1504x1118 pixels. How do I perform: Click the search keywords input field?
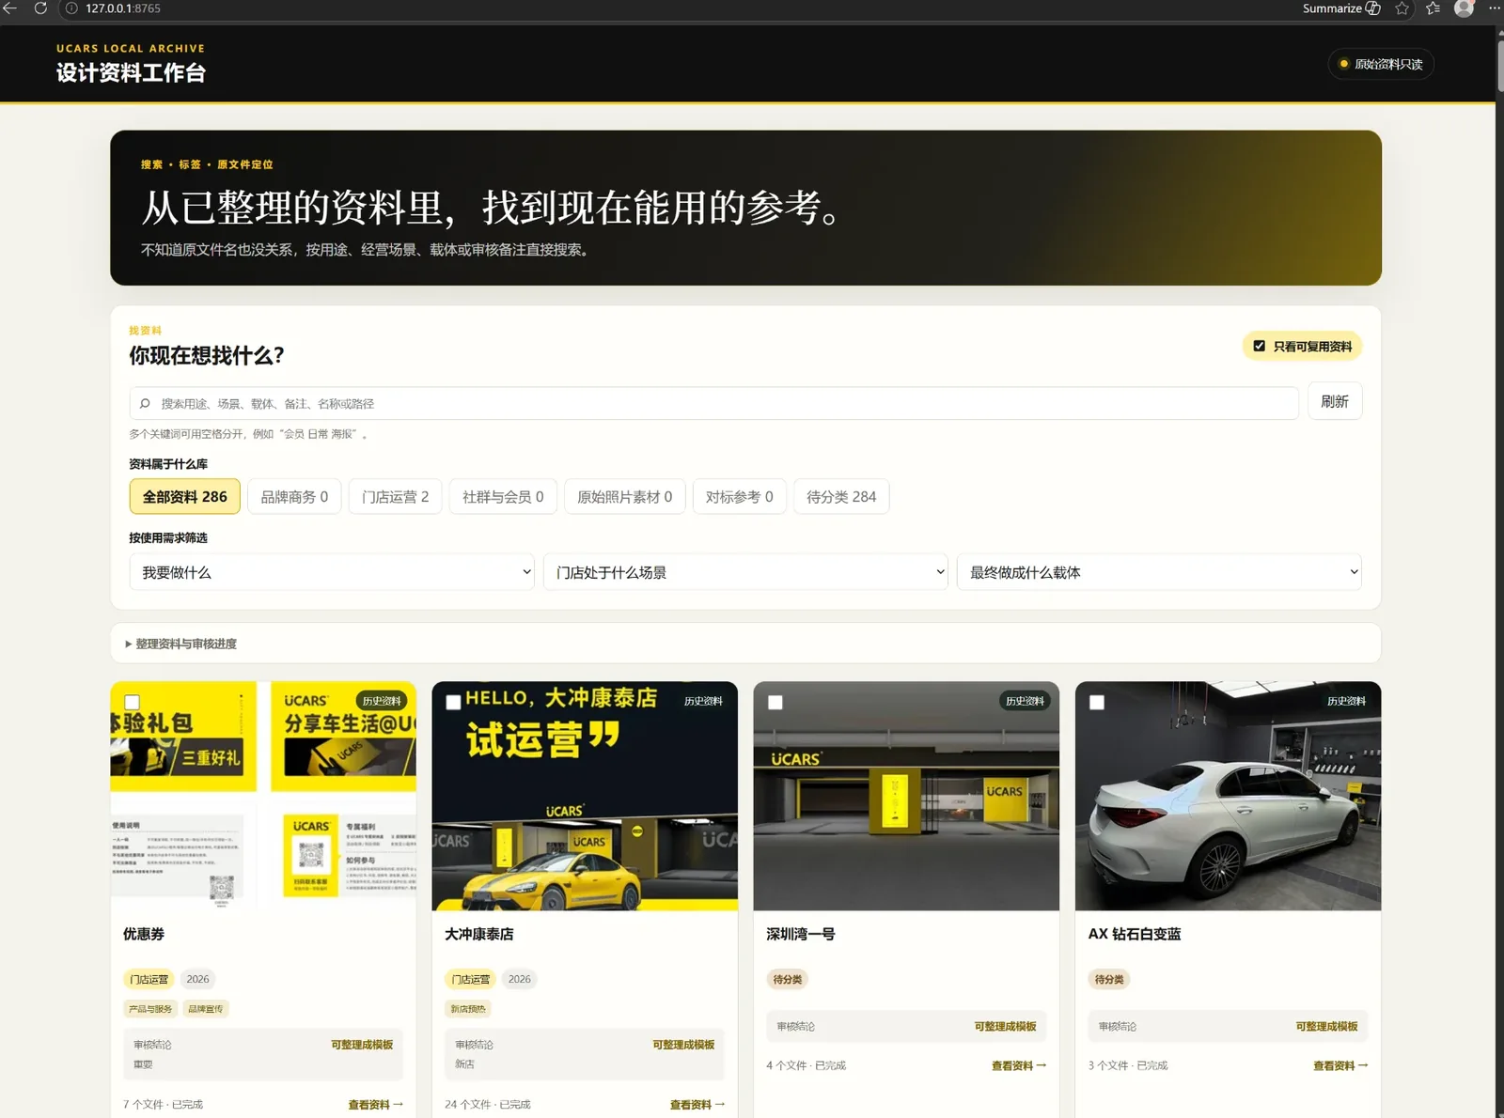pyautogui.click(x=714, y=403)
